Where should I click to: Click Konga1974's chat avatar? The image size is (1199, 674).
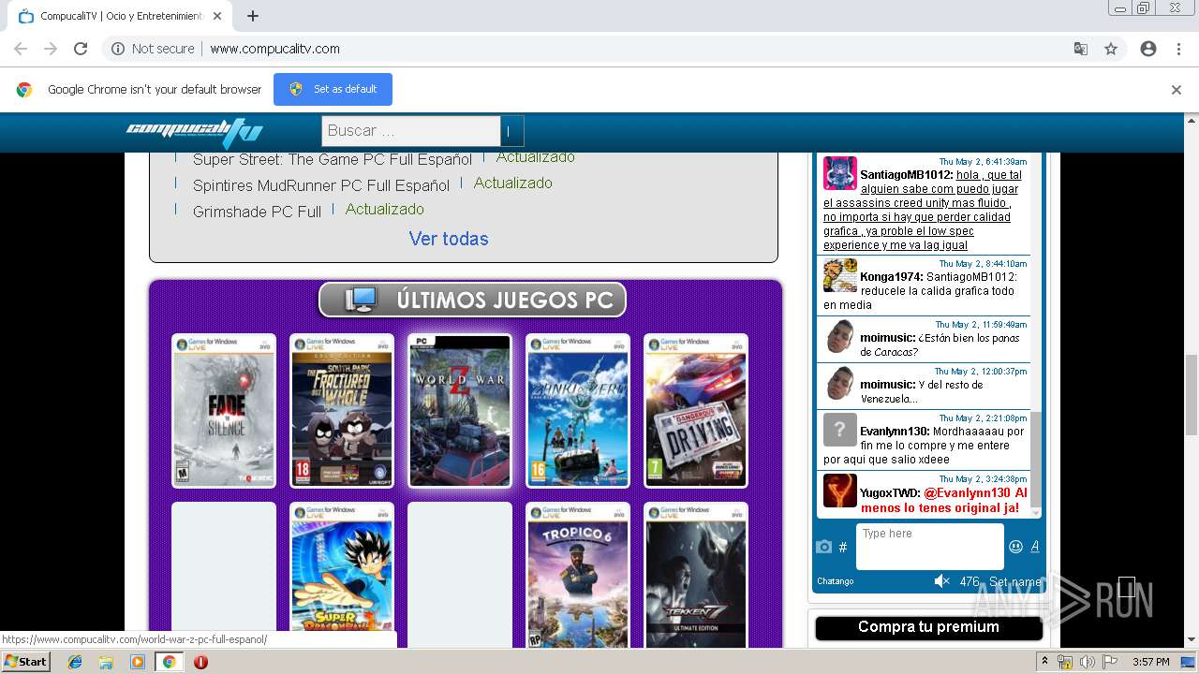840,275
